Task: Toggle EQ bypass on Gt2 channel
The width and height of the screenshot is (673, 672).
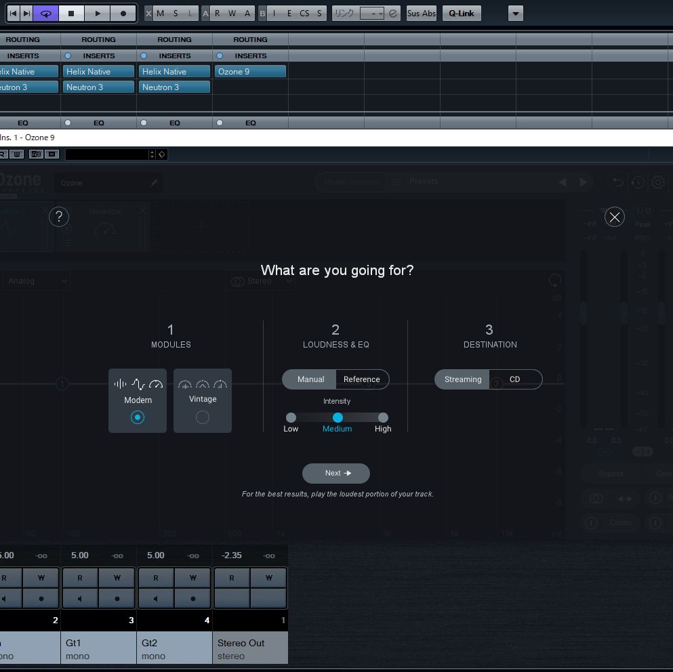Action: 144,123
